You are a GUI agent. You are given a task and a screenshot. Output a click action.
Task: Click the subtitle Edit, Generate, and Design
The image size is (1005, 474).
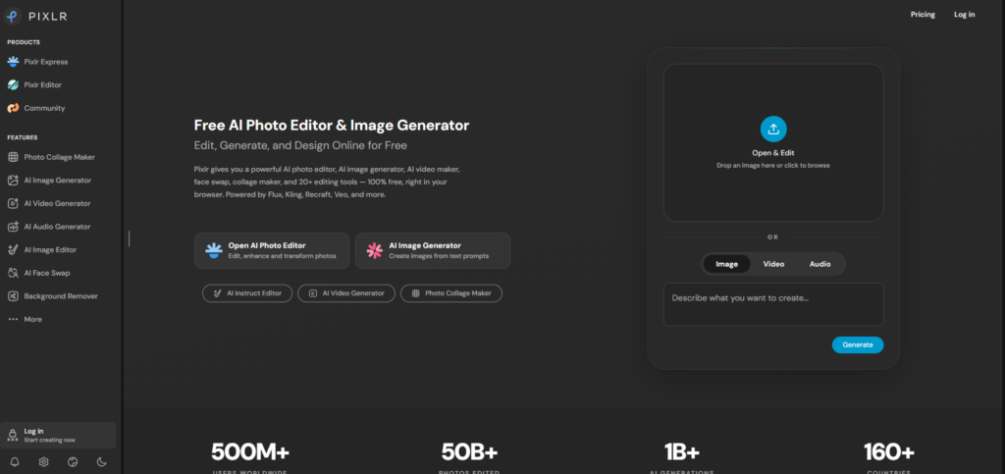(300, 145)
